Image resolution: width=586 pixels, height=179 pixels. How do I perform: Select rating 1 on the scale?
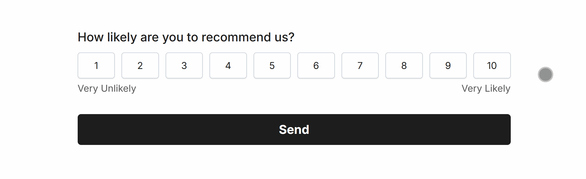tap(96, 65)
